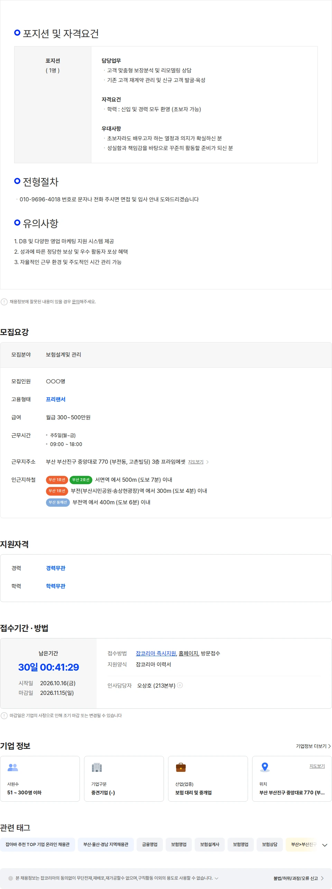The image size is (332, 889).
Task: Click the bullet icon beside 전형절차 heading
Action: 17,181
